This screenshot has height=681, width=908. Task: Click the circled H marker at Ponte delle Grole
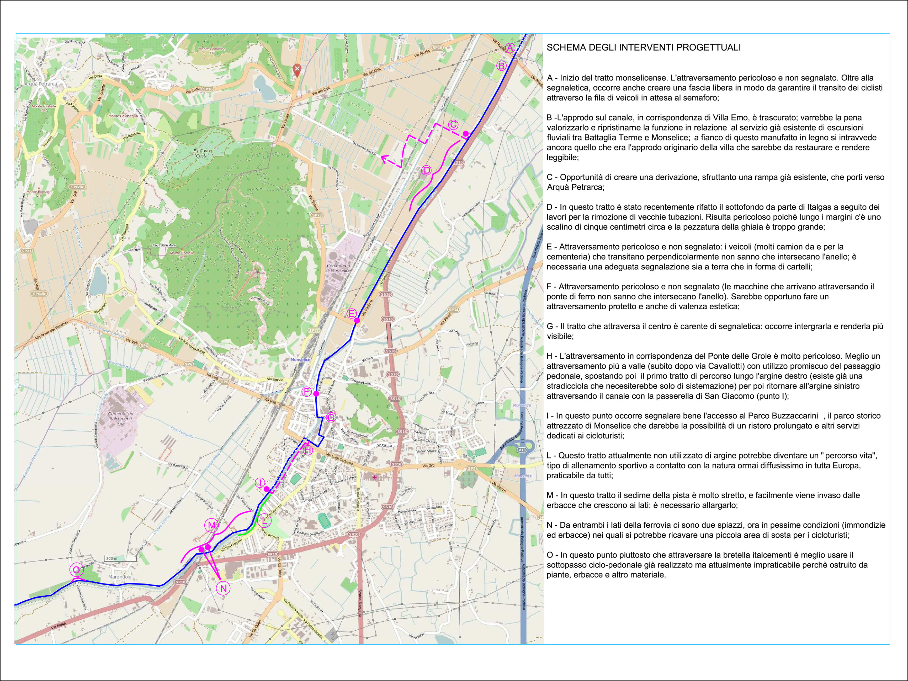click(x=308, y=450)
